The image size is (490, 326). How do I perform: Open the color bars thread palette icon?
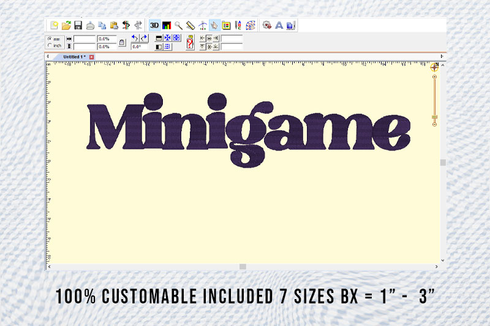tap(167, 25)
